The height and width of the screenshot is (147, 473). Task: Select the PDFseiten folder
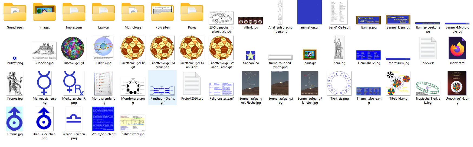click(162, 12)
